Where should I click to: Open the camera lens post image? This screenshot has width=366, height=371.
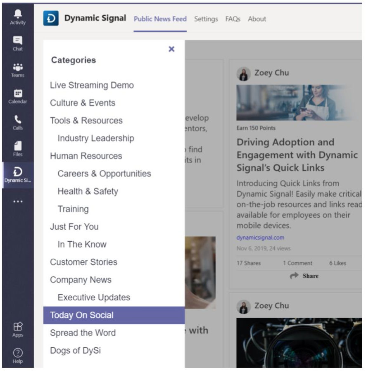[299, 342]
